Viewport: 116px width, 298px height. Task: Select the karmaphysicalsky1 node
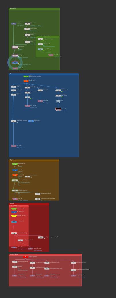15,180
